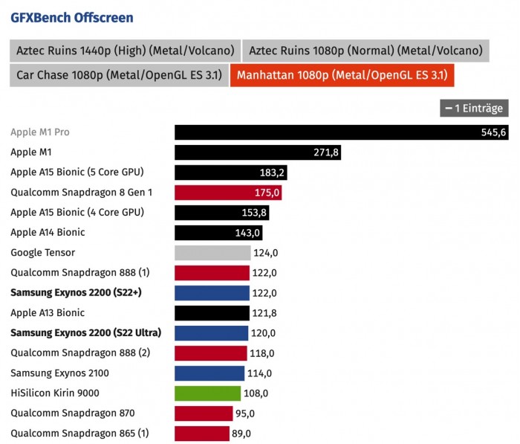Click Qualcomm Snapdragon 870 label

73,413
